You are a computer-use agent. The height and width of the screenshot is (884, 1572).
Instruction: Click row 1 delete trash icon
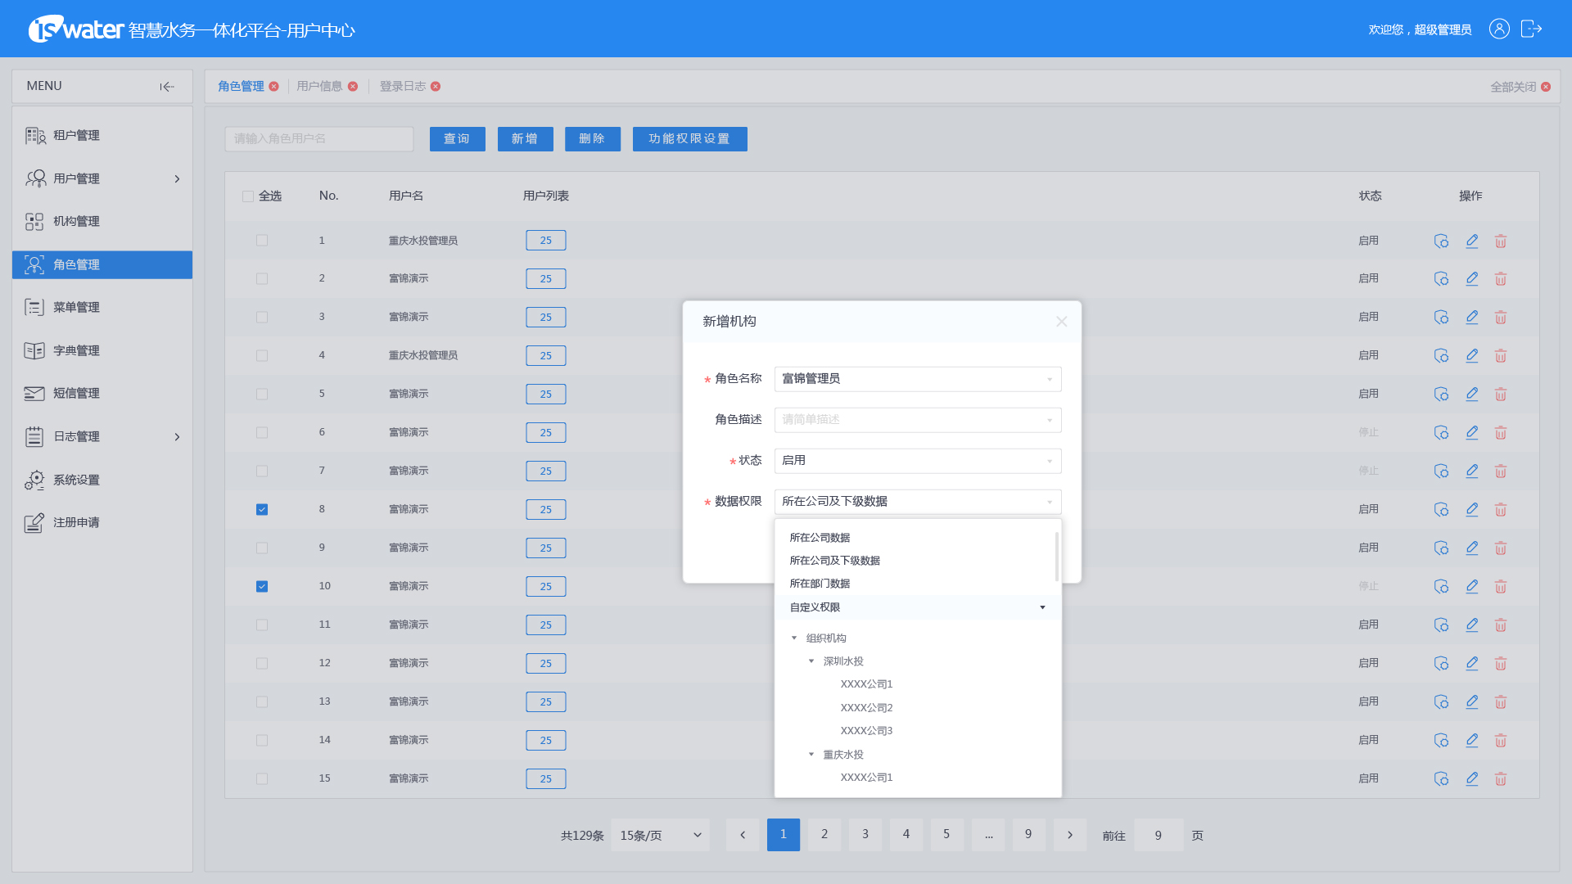coord(1501,241)
